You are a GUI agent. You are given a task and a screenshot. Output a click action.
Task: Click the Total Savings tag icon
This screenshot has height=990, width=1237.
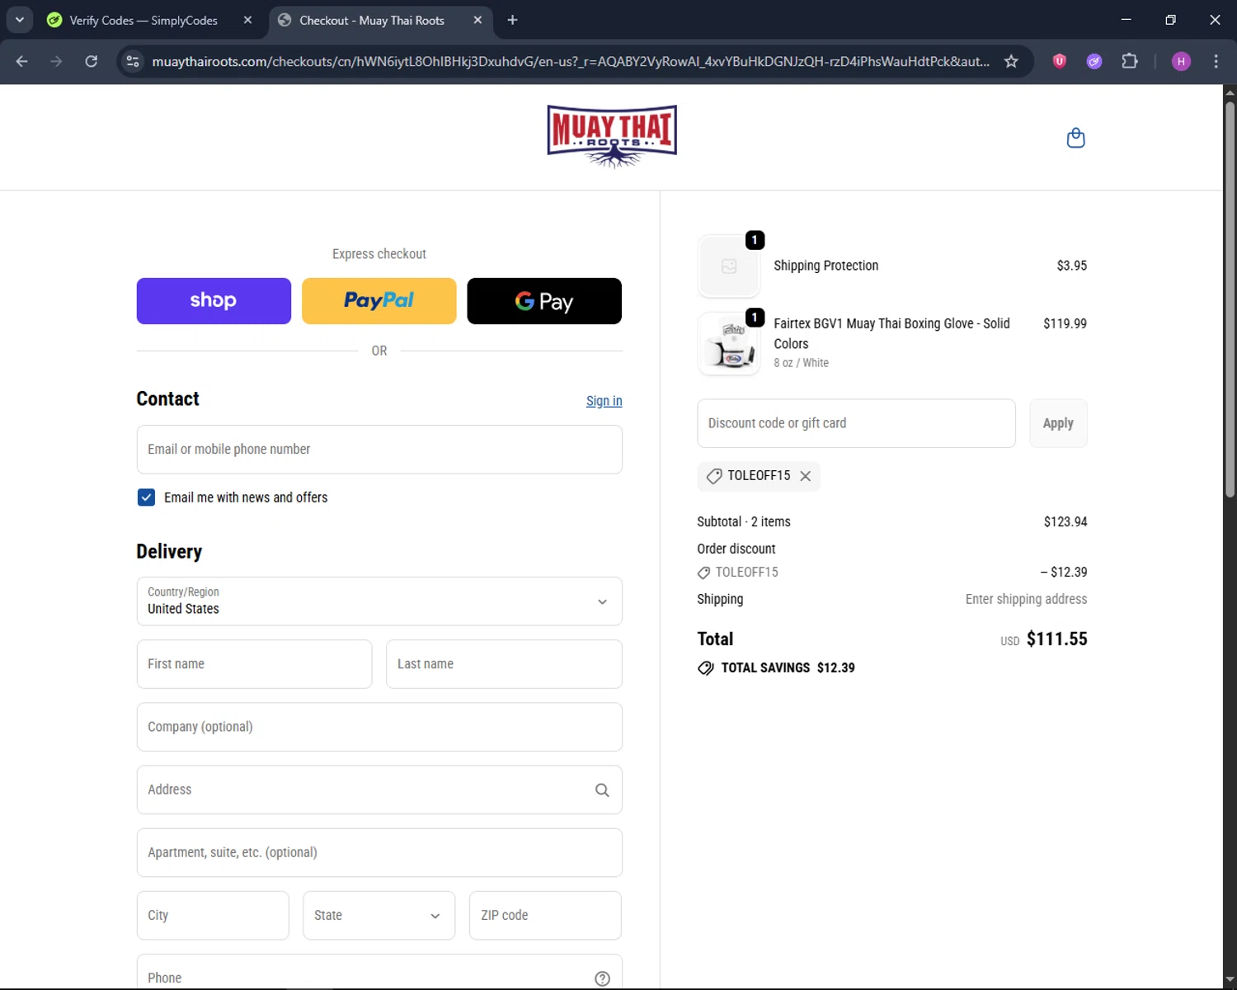click(x=706, y=668)
